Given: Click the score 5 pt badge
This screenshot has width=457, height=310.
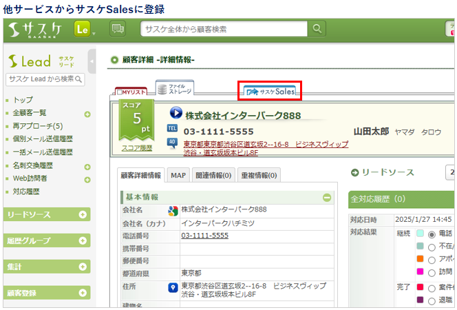Looking at the screenshot, I should (x=137, y=120).
